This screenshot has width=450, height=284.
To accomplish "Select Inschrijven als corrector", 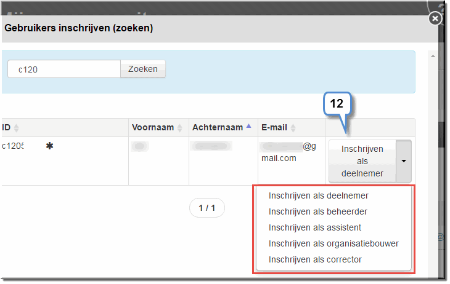I will tap(315, 260).
